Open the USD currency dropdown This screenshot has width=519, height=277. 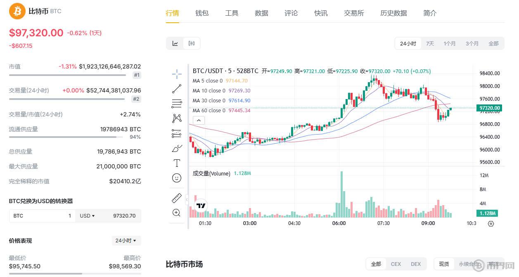pyautogui.click(x=87, y=215)
